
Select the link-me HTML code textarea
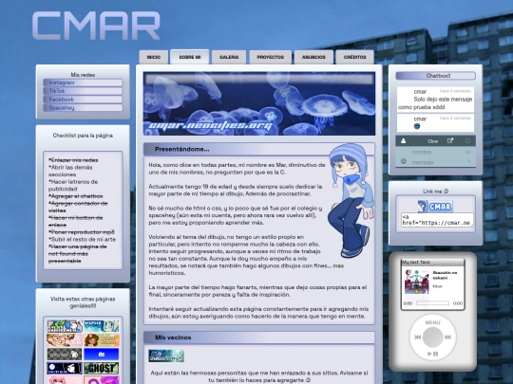pos(437,220)
